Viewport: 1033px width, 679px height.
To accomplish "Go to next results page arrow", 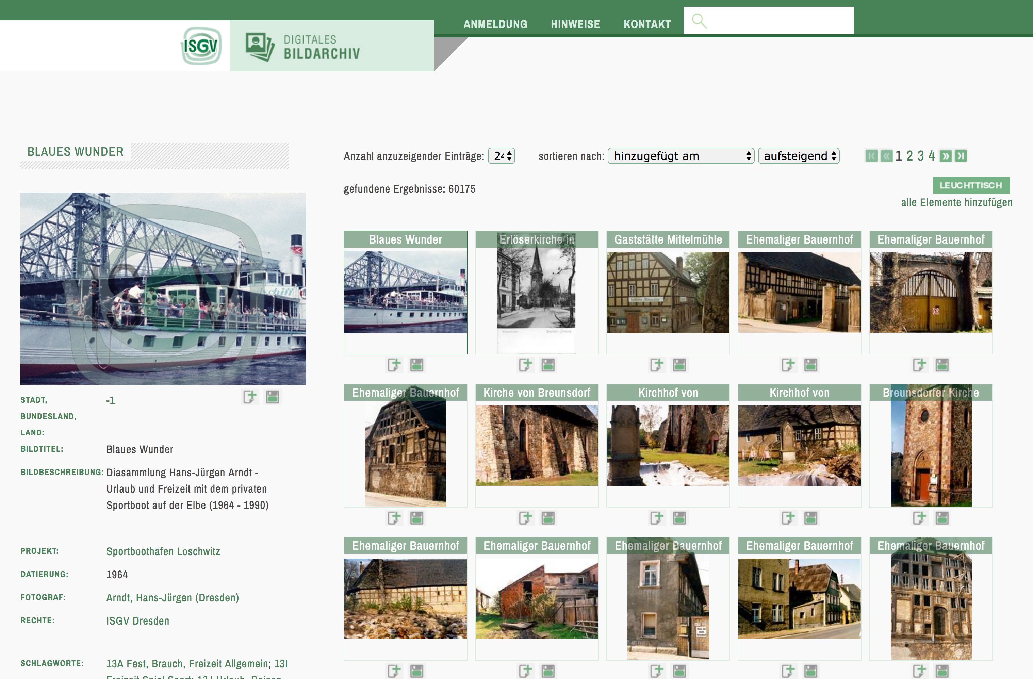I will pyautogui.click(x=946, y=156).
